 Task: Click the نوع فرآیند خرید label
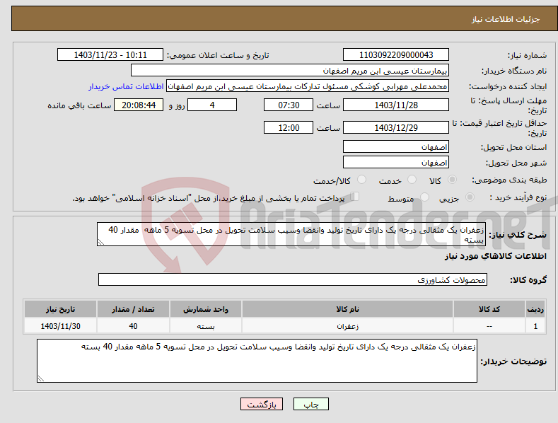point(518,197)
